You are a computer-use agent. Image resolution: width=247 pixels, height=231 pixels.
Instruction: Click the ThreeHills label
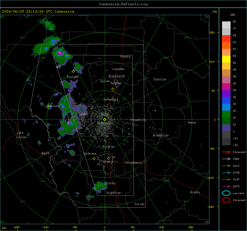(138, 120)
